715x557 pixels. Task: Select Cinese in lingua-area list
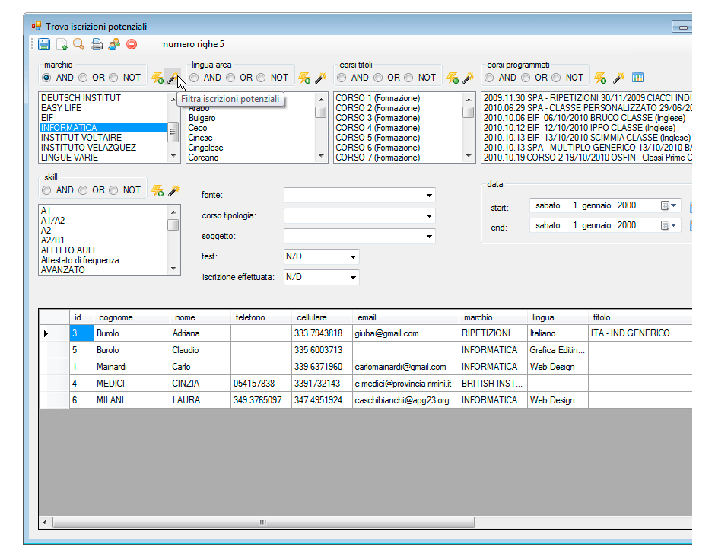[200, 138]
